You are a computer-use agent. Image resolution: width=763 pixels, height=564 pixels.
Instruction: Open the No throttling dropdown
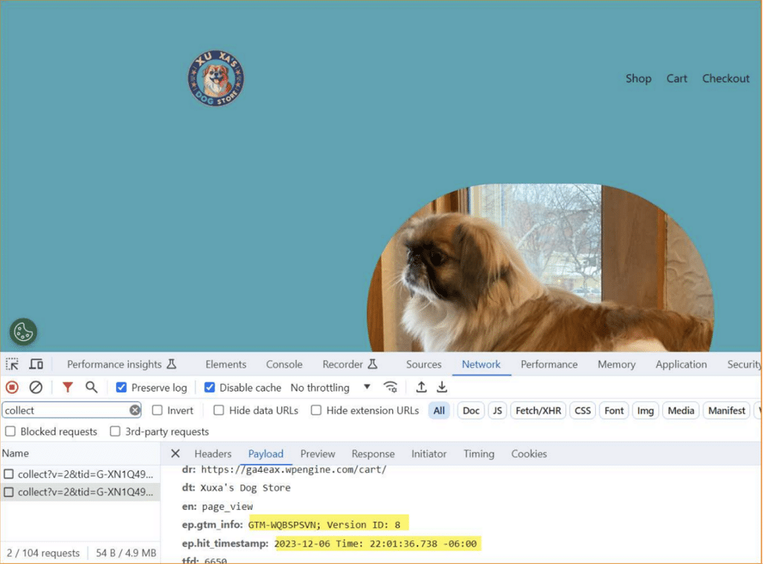pyautogui.click(x=330, y=388)
